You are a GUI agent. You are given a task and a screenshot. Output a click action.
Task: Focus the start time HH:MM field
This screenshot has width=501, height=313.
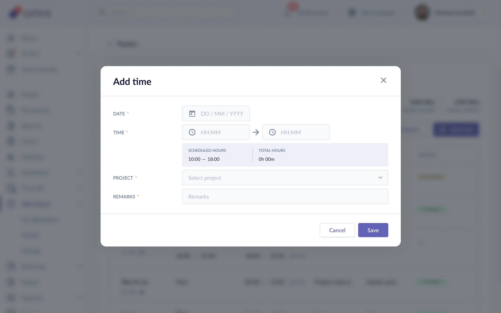tap(216, 132)
